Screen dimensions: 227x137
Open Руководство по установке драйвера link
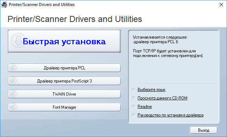point(170,115)
